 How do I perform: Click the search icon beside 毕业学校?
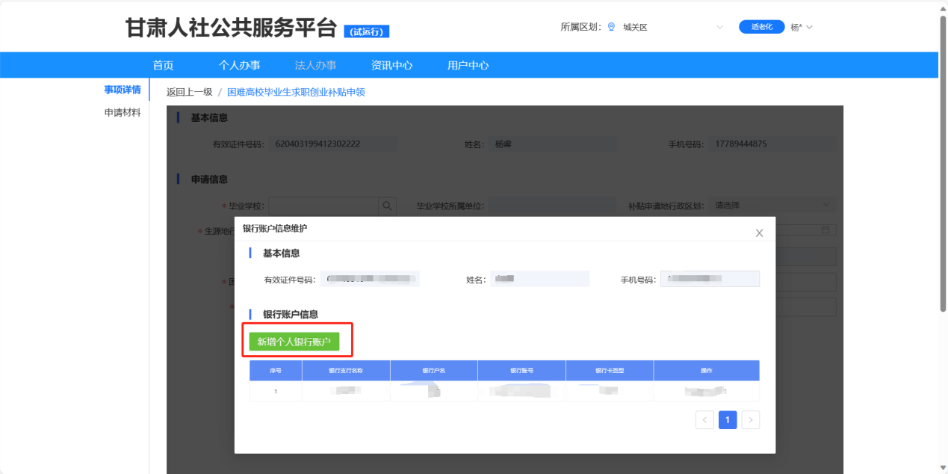387,206
